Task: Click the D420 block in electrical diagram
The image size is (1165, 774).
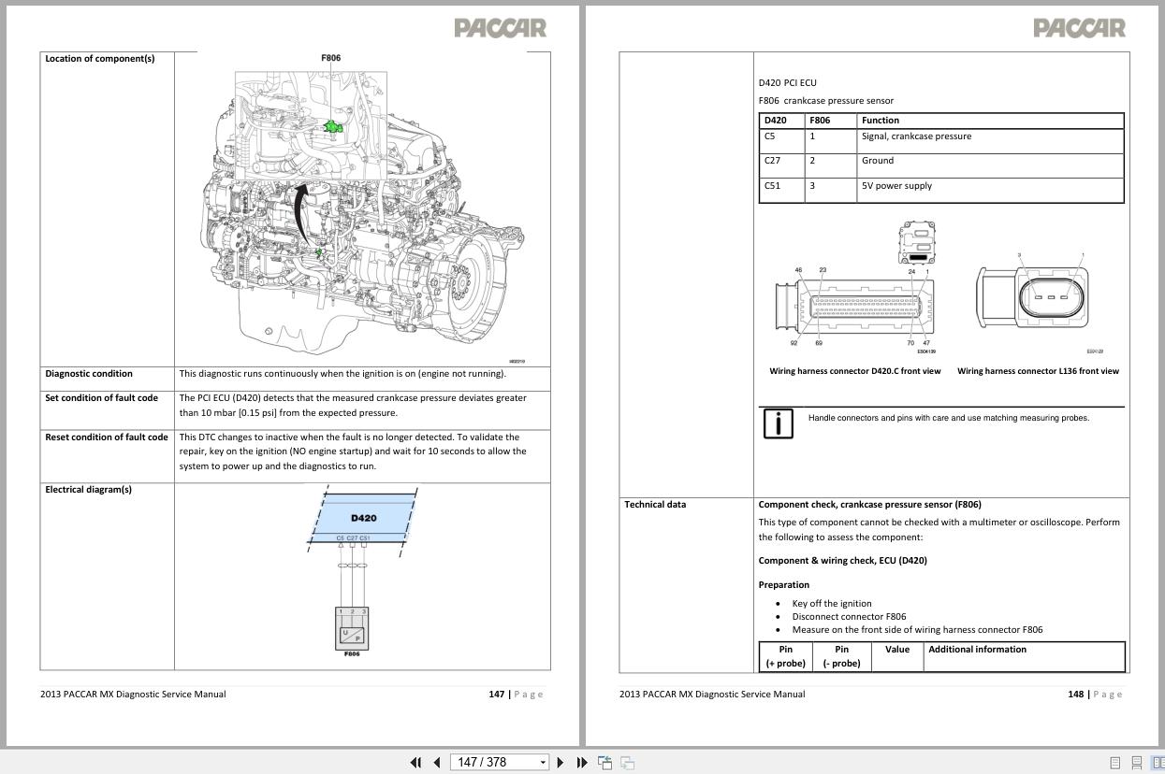Action: coord(364,518)
